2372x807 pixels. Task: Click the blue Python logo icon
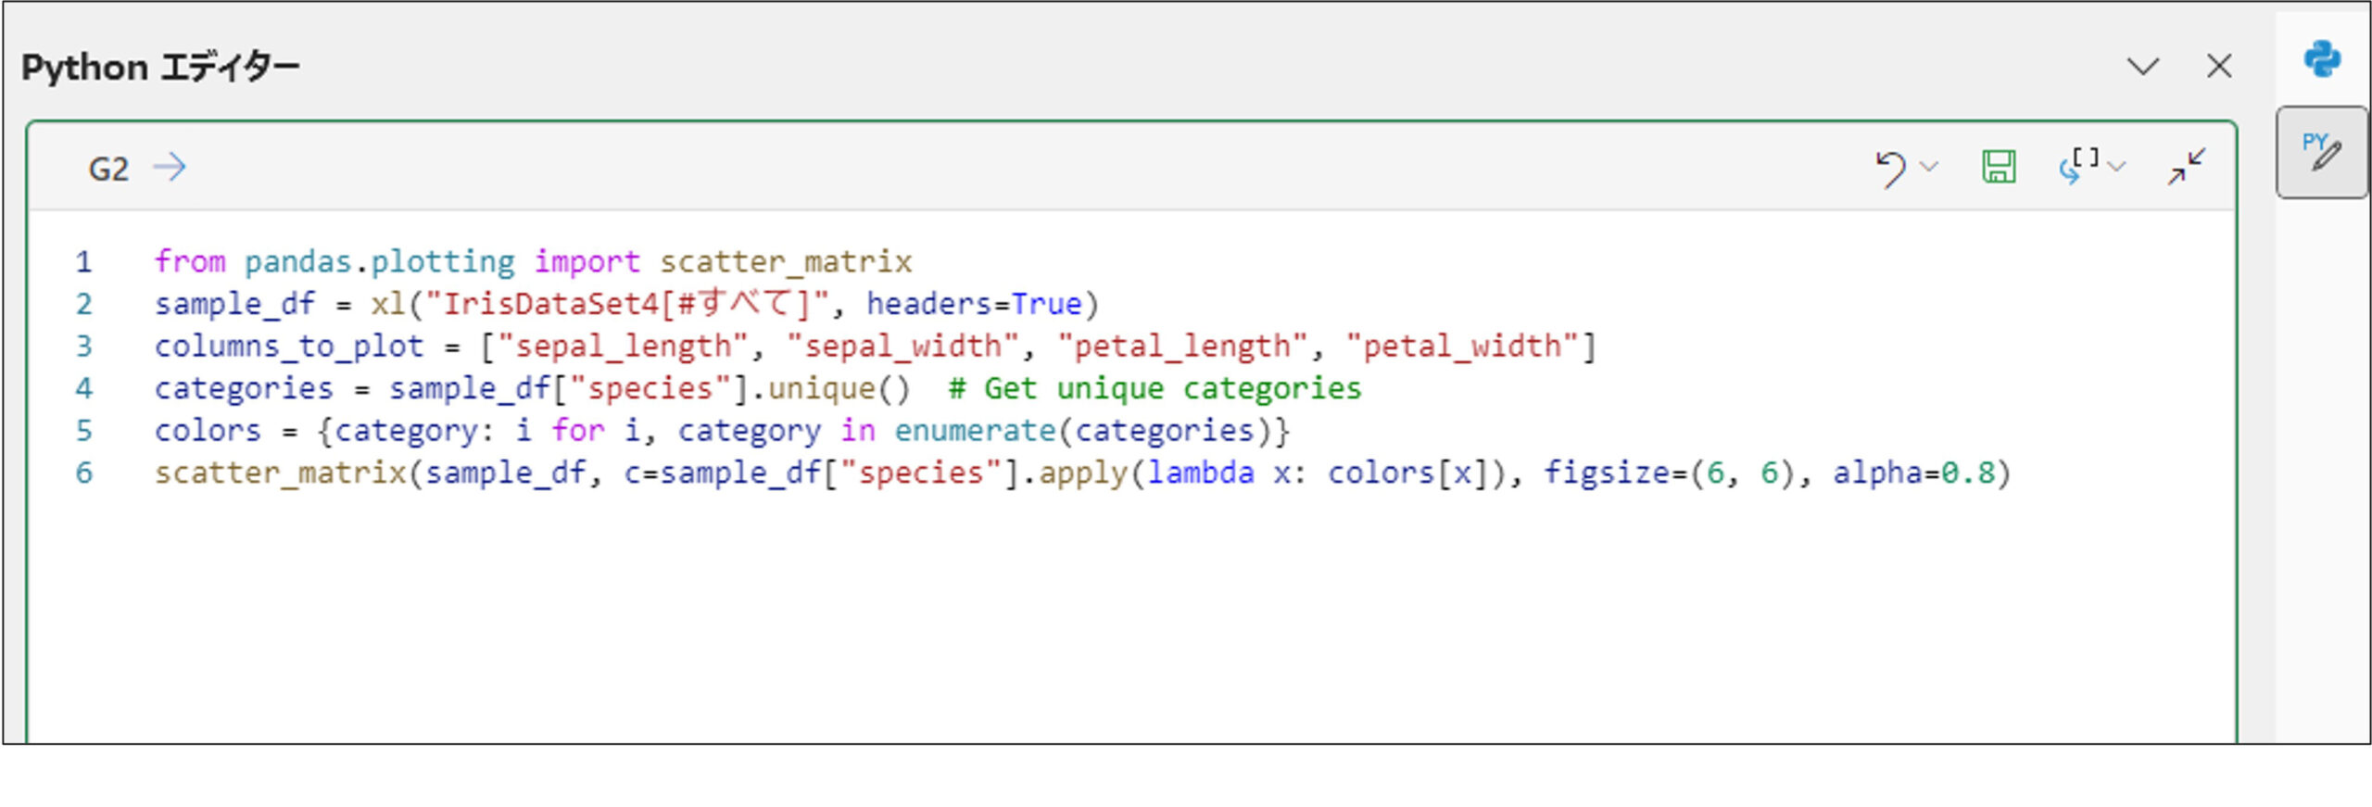2322,60
